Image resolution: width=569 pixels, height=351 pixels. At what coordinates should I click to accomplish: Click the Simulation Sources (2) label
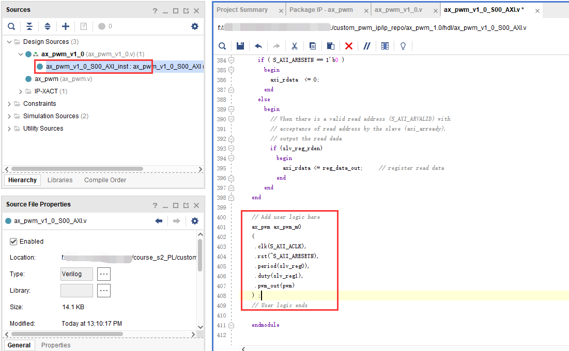(56, 116)
